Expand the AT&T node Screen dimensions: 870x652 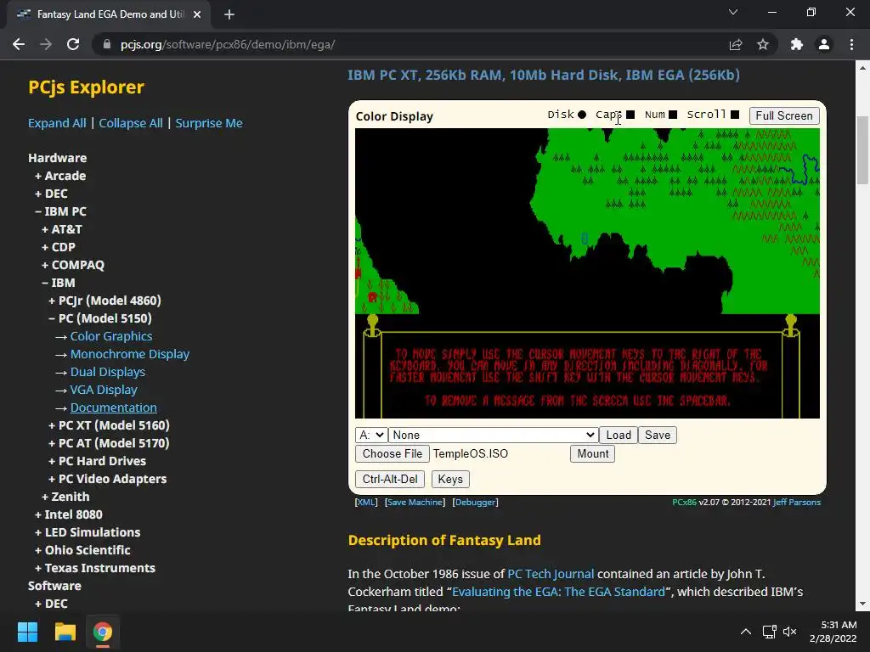61,229
